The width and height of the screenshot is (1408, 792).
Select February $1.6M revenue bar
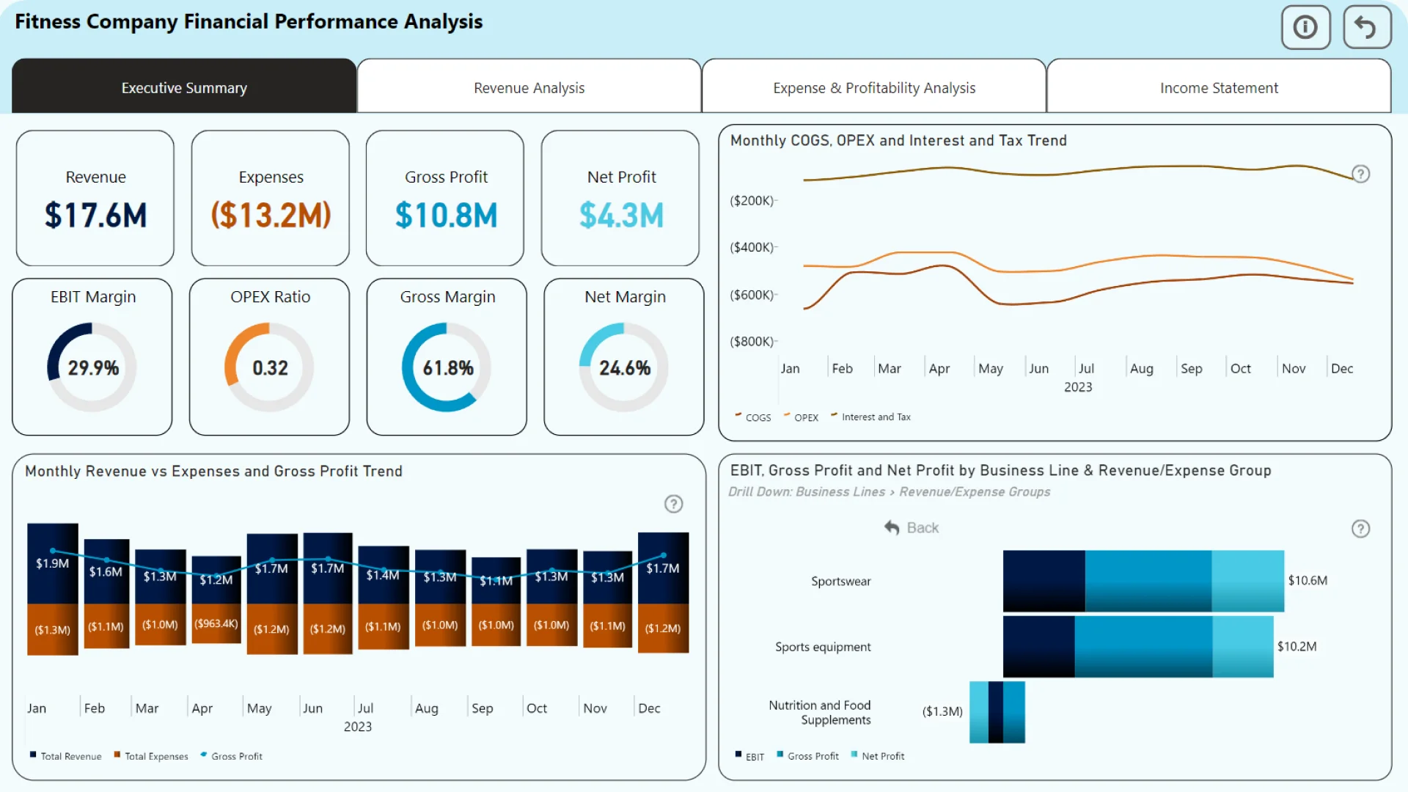click(106, 572)
